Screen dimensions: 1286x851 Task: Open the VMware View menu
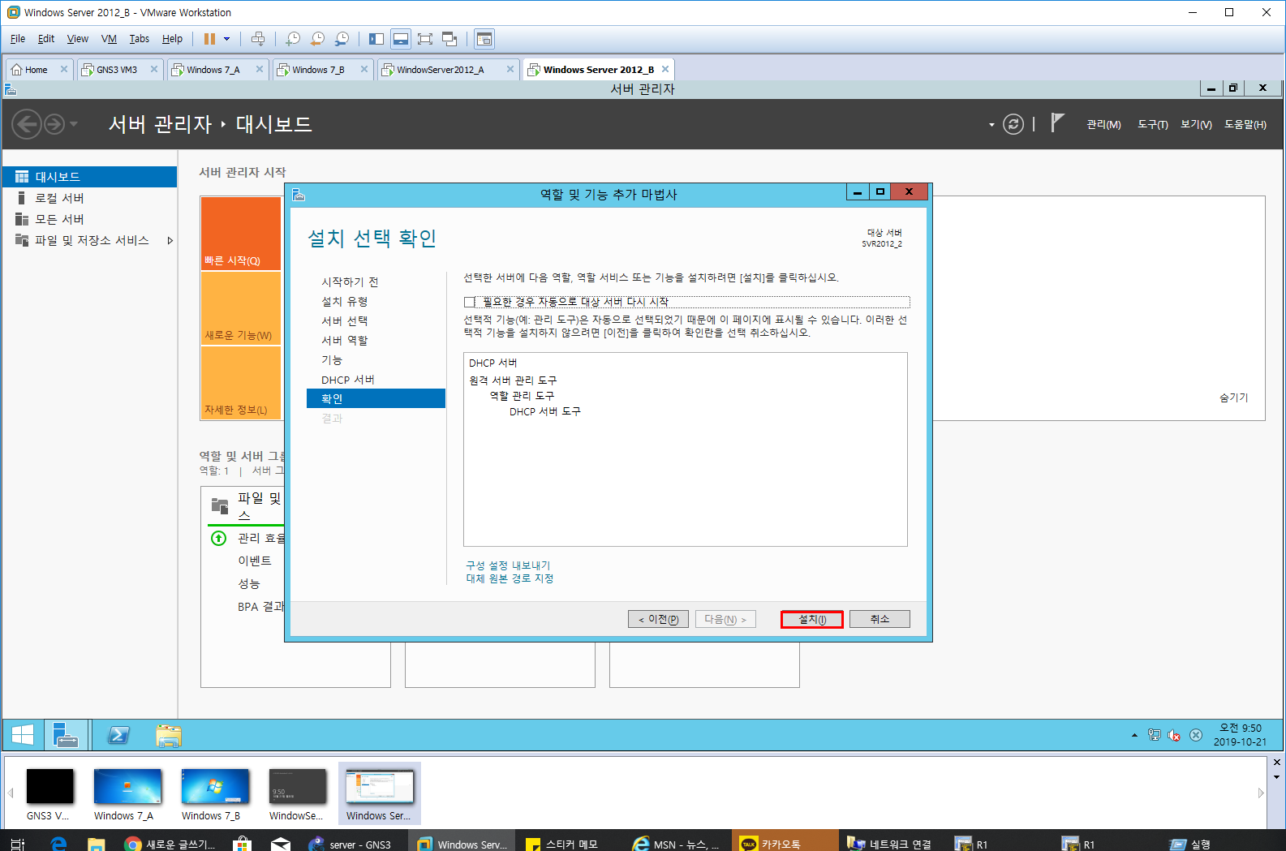78,39
